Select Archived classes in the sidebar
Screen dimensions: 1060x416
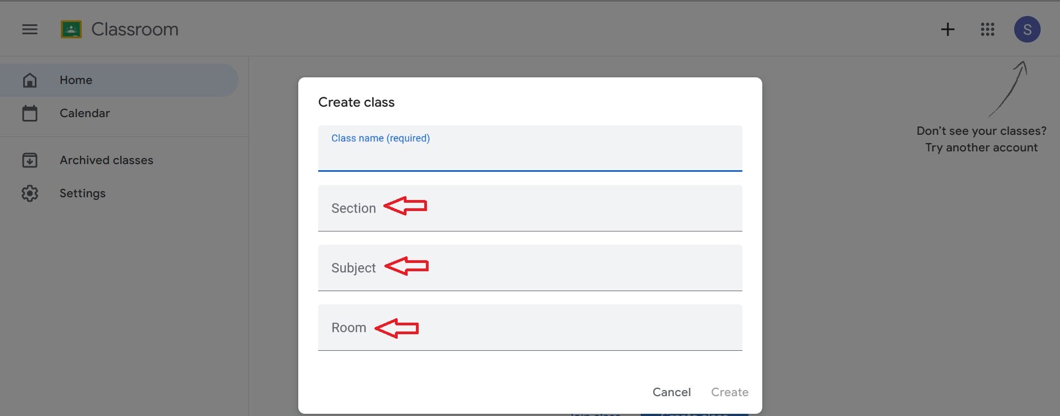(106, 160)
